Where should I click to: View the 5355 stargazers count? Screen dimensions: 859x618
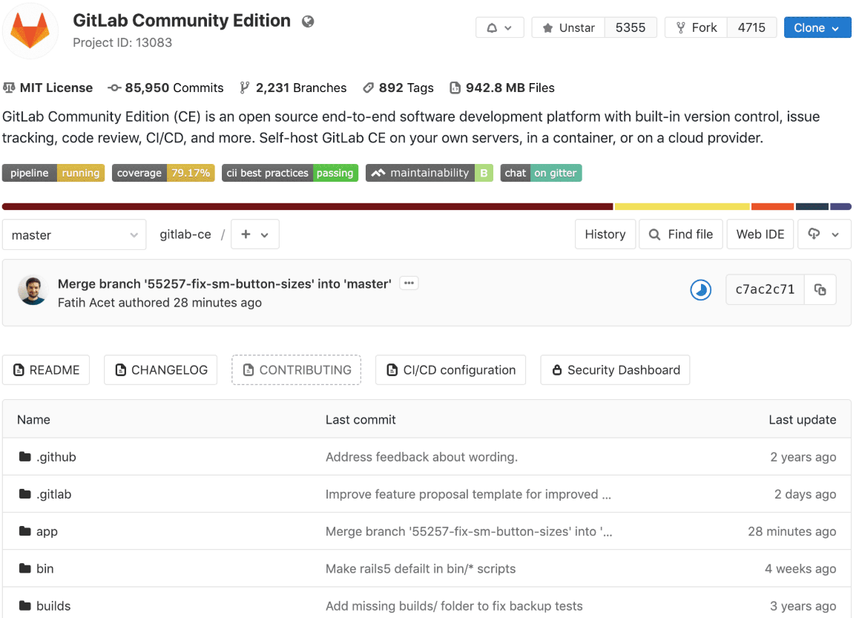point(631,27)
